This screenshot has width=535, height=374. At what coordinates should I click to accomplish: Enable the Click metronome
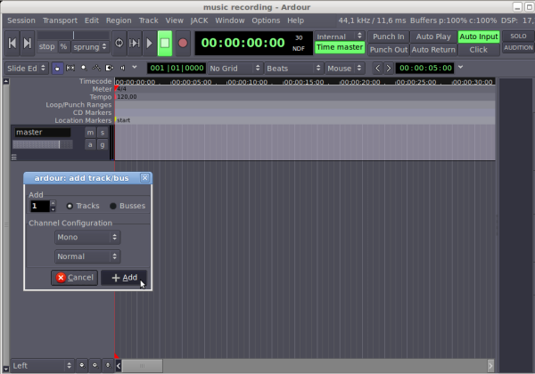[x=479, y=50]
